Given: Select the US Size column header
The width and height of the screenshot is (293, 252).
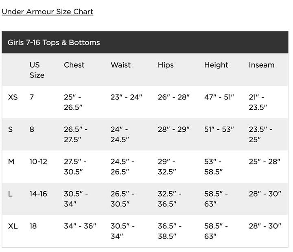Looking at the screenshot, I should point(37,70).
